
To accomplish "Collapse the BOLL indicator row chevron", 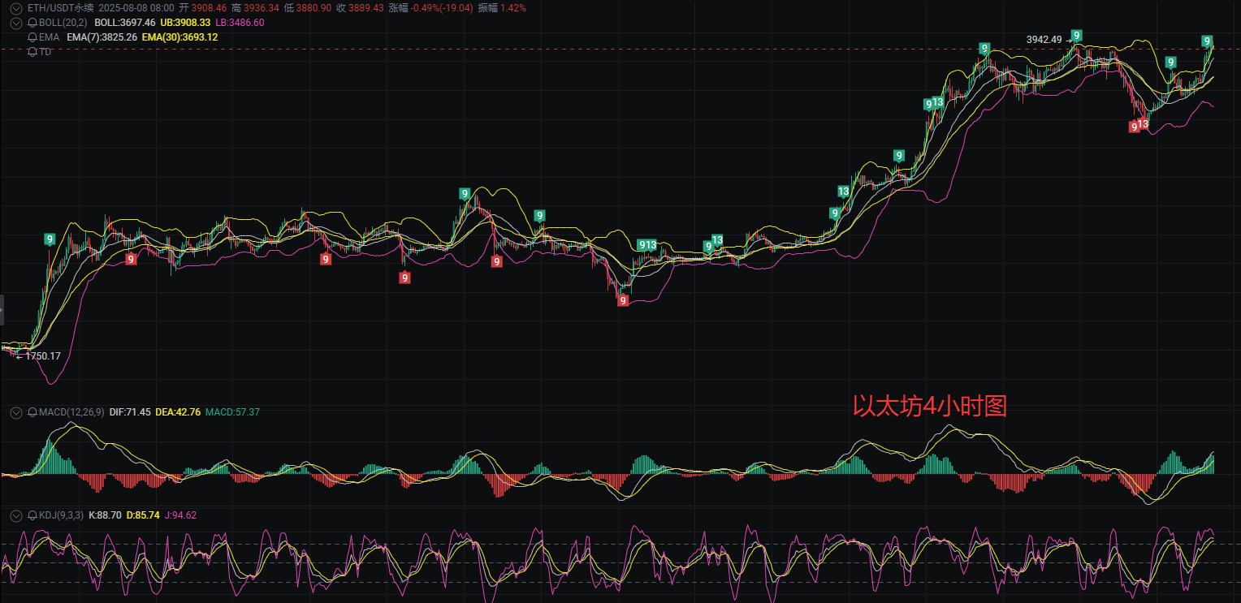I will 15,23.
